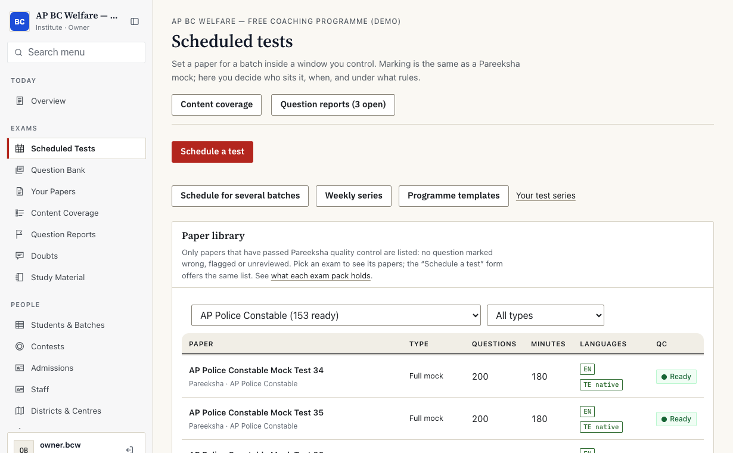Click the Districts & Centres map icon

pos(20,411)
